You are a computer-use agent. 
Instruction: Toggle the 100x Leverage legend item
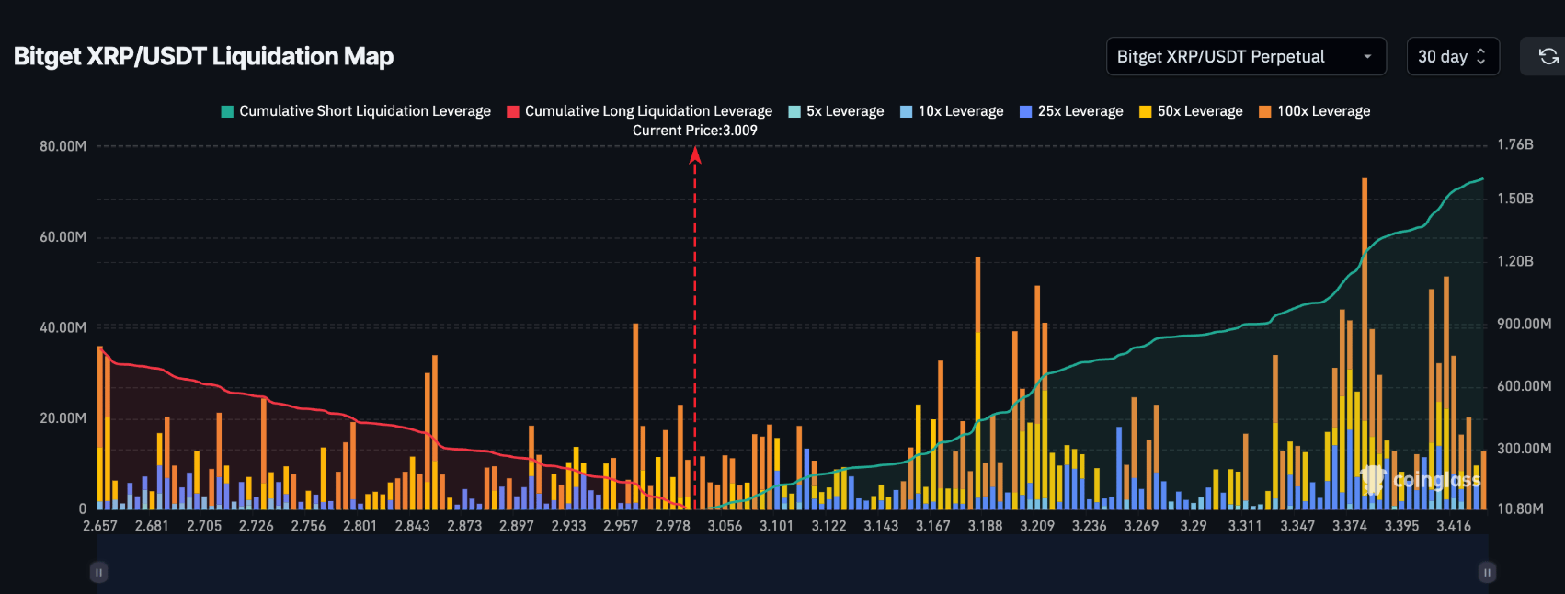[x=1314, y=111]
